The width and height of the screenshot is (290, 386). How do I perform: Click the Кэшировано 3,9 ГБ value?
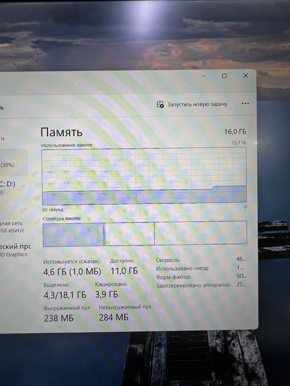point(107,294)
